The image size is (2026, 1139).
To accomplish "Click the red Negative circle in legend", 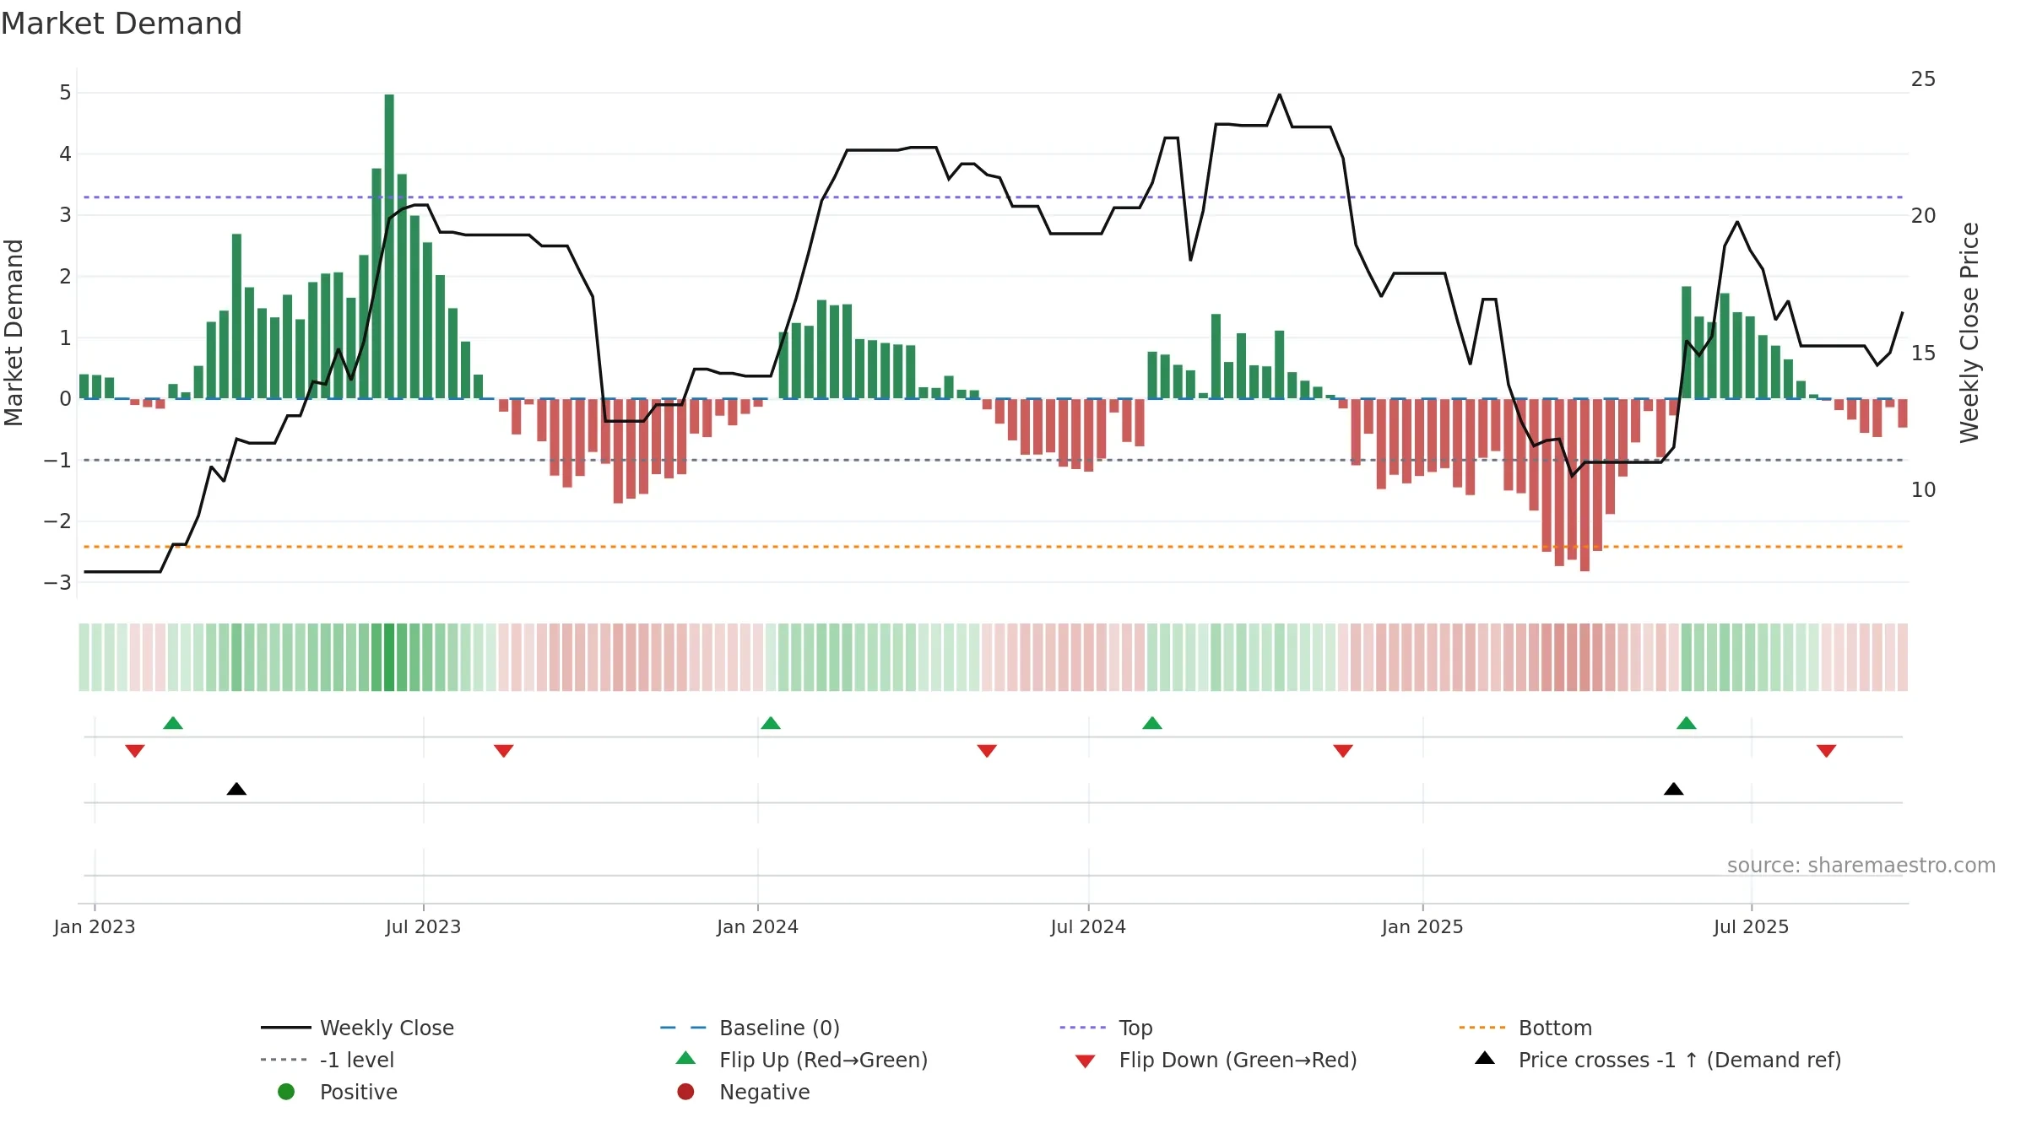I will pyautogui.click(x=685, y=1092).
